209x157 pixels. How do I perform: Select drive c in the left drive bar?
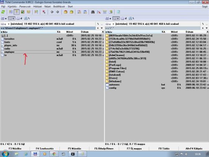point(11,18)
